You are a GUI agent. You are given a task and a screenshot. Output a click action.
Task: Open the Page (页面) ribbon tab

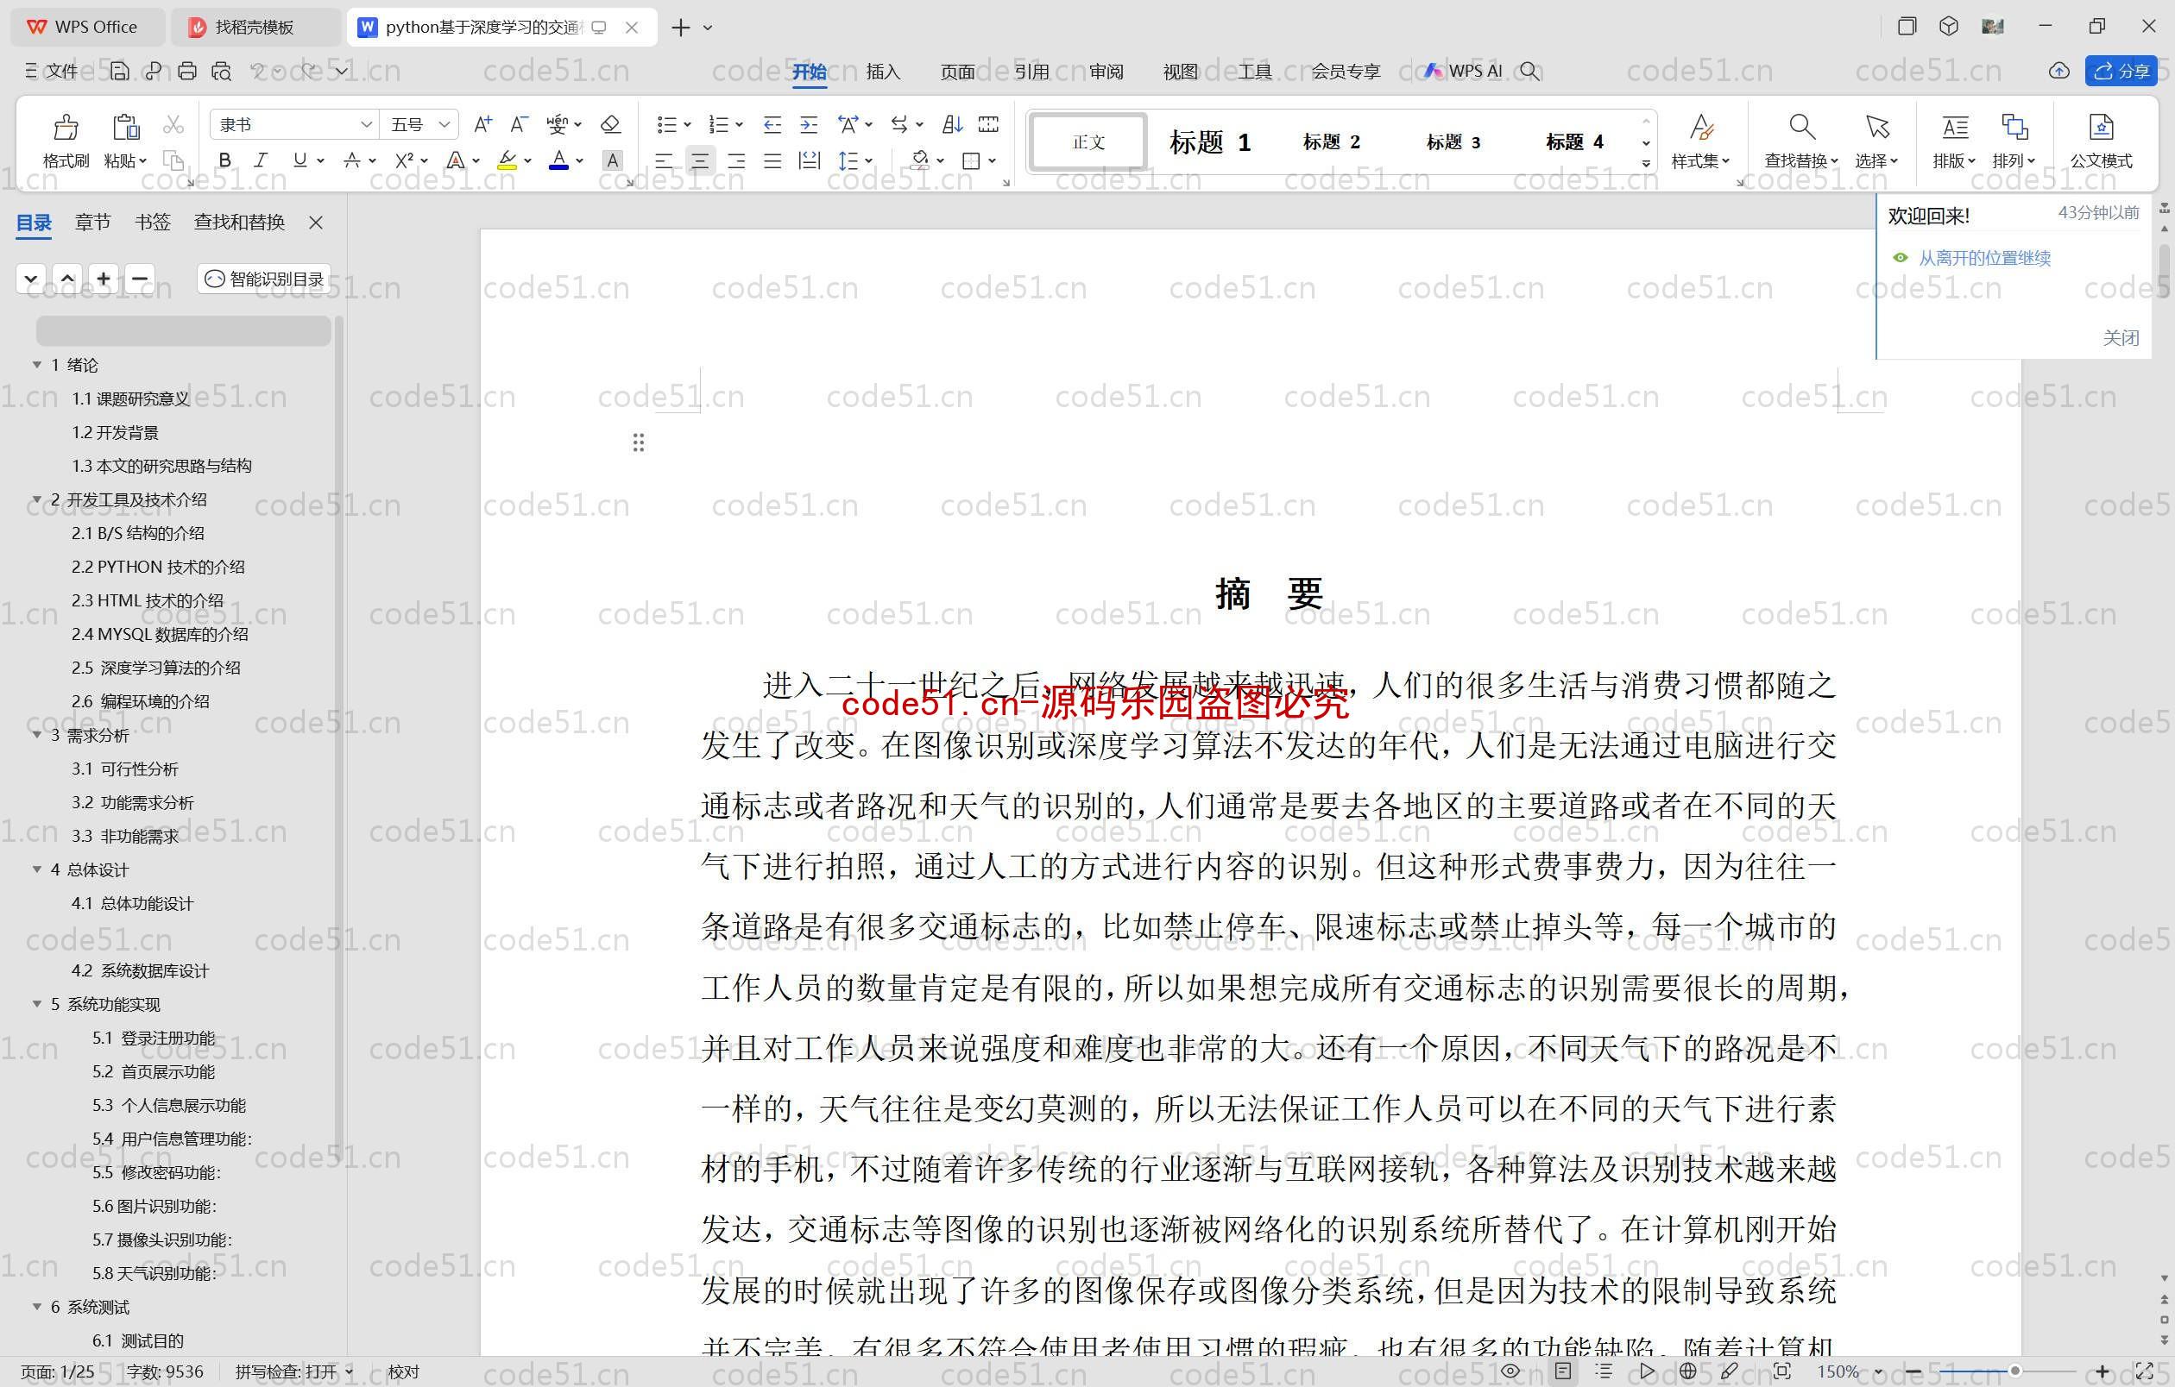(x=957, y=72)
